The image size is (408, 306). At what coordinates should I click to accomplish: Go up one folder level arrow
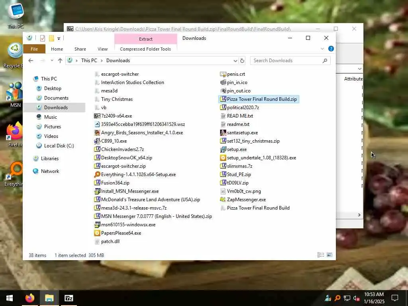click(x=60, y=61)
